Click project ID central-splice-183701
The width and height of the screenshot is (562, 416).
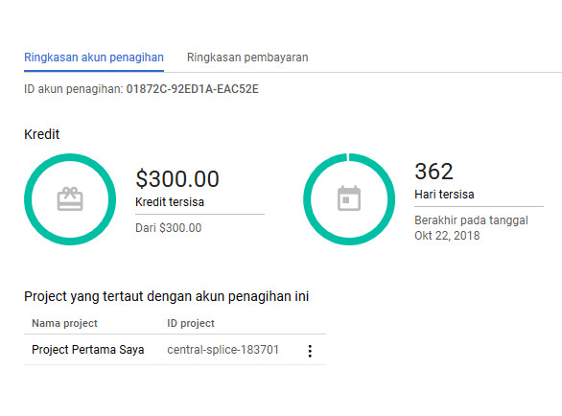point(222,349)
